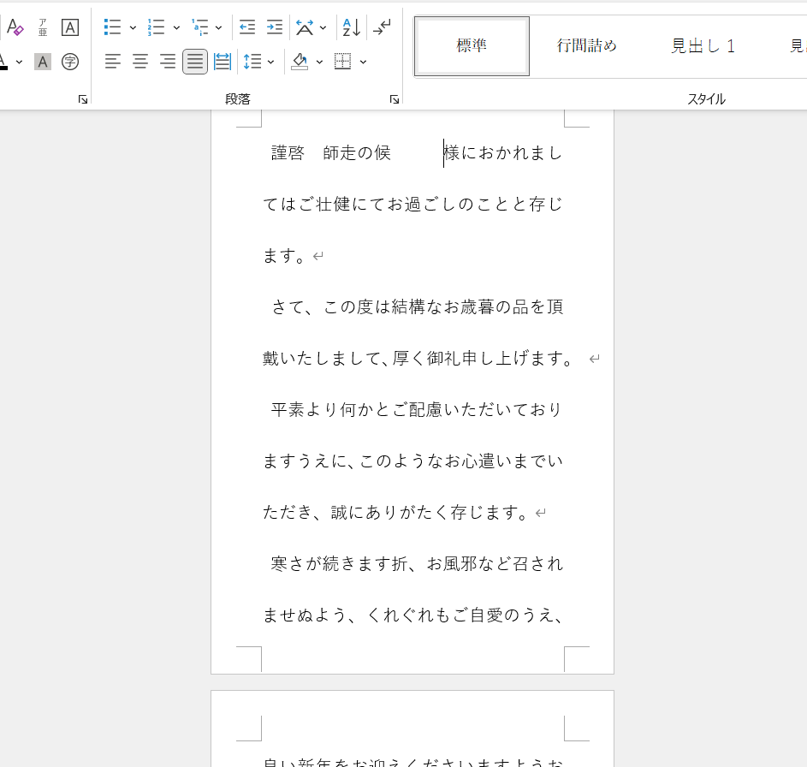This screenshot has width=807, height=767.
Task: Click the line てはご壮健にてお過ごしのことと存じ
Action: tap(412, 205)
